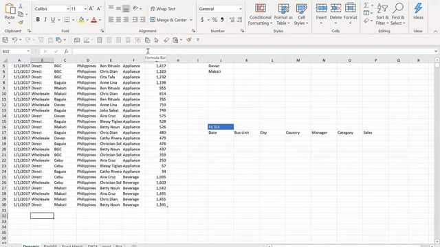Screen dimensions: 440x247
Task: Toggle Bottom Align for cells
Action: tap(126, 9)
